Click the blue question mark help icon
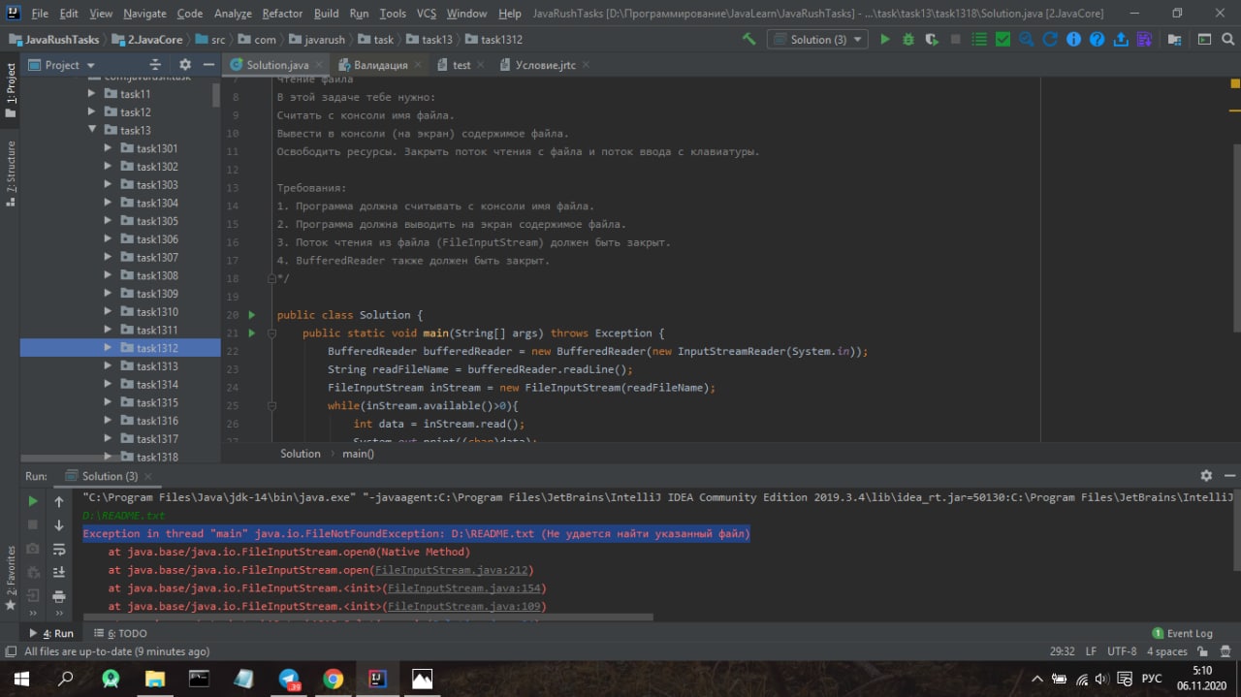The width and height of the screenshot is (1241, 697). point(1097,40)
